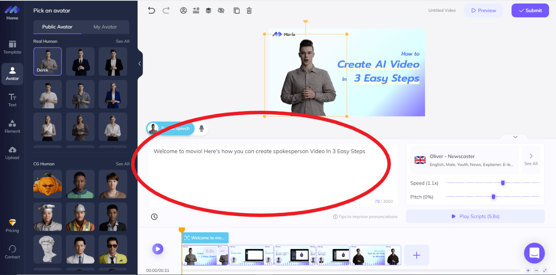Click the Preview button
Viewport: 556px width, 275px height.
pyautogui.click(x=483, y=10)
